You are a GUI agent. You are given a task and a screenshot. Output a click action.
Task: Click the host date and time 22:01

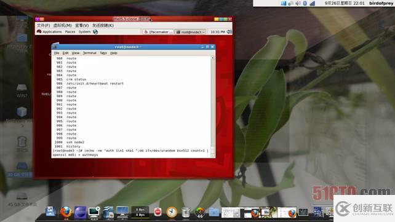point(345,3)
